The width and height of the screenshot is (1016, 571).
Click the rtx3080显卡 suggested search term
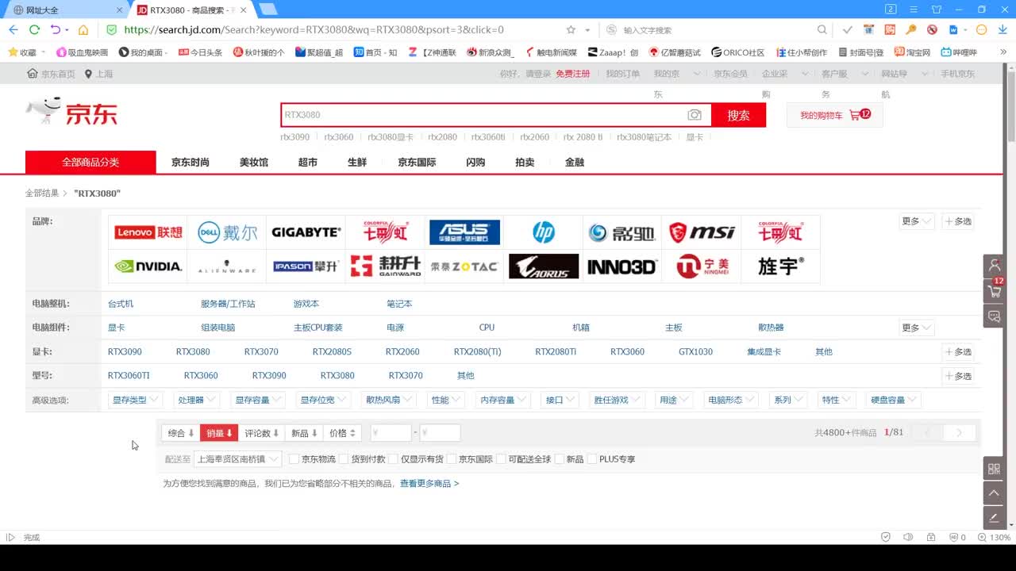(391, 137)
